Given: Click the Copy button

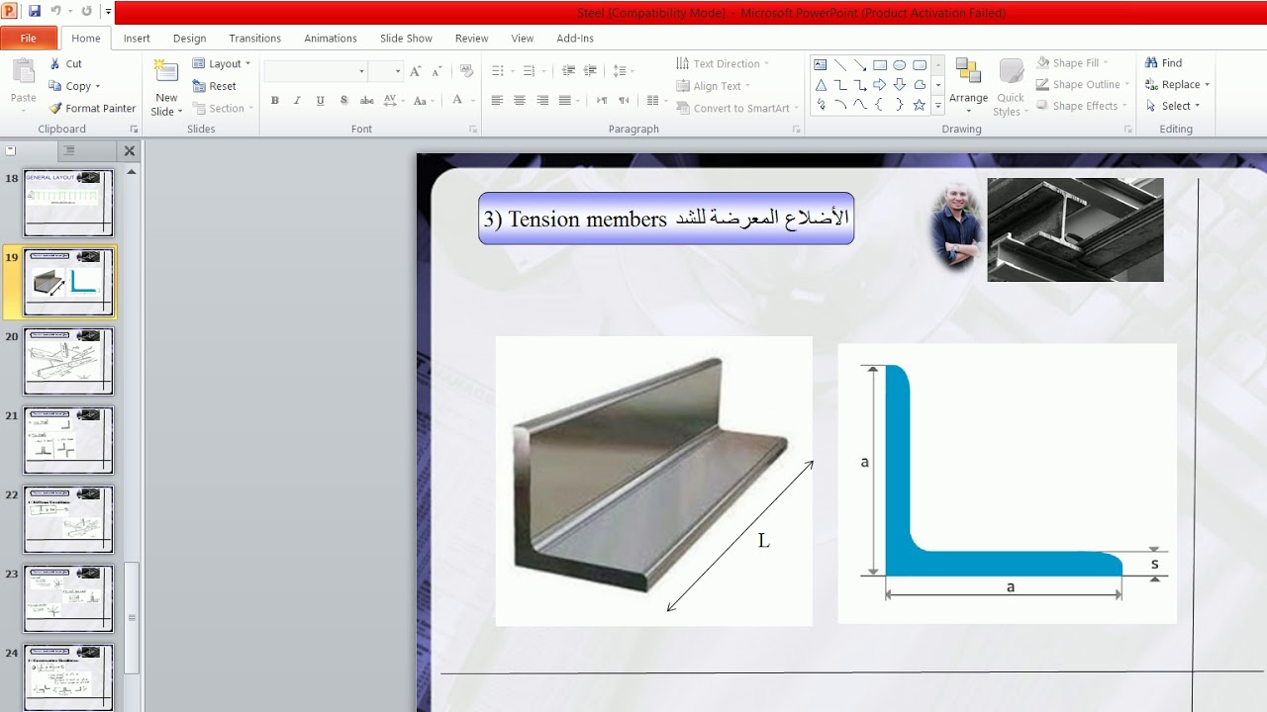Looking at the screenshot, I should [75, 86].
